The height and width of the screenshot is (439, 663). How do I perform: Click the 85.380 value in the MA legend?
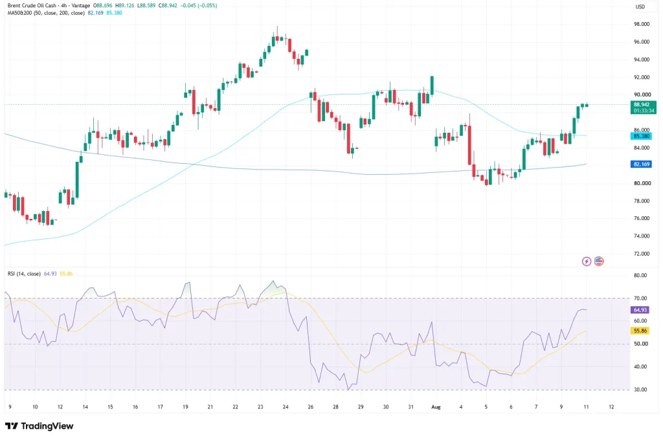click(x=114, y=13)
